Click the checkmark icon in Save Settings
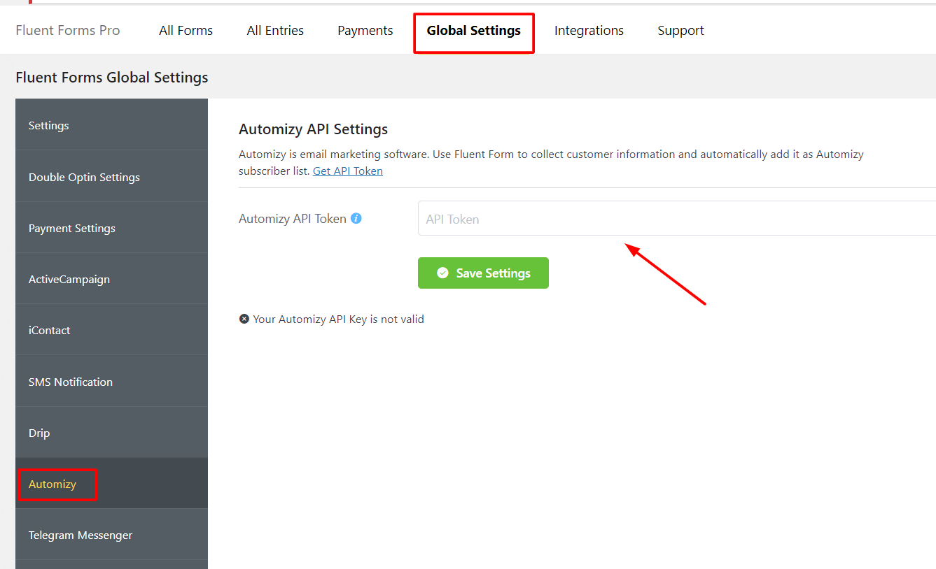Screen dimensions: 936x569 tap(442, 273)
